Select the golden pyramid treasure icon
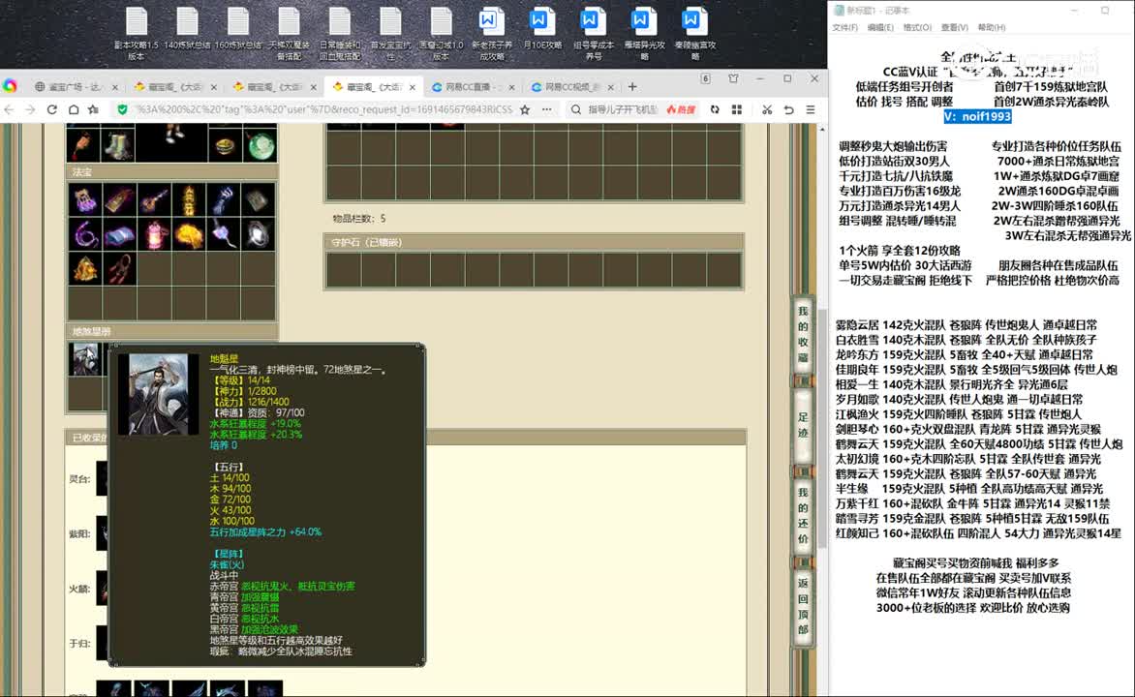 tap(84, 269)
